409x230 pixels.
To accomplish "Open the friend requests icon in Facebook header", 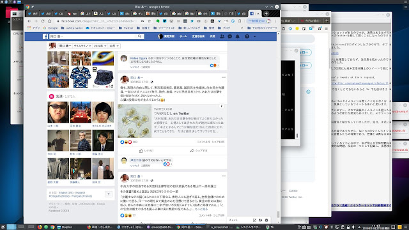I will tap(222, 36).
